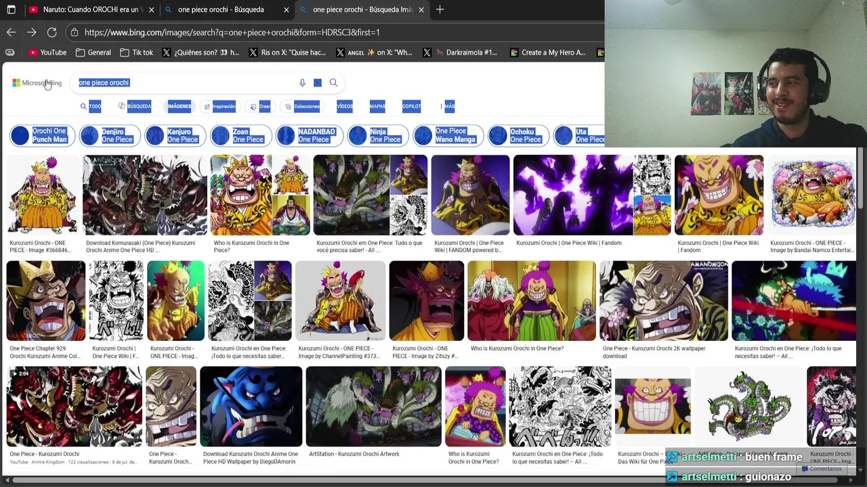Click 'Orochi One Punch Man' suggestion chip
This screenshot has height=487, width=867.
(41, 135)
